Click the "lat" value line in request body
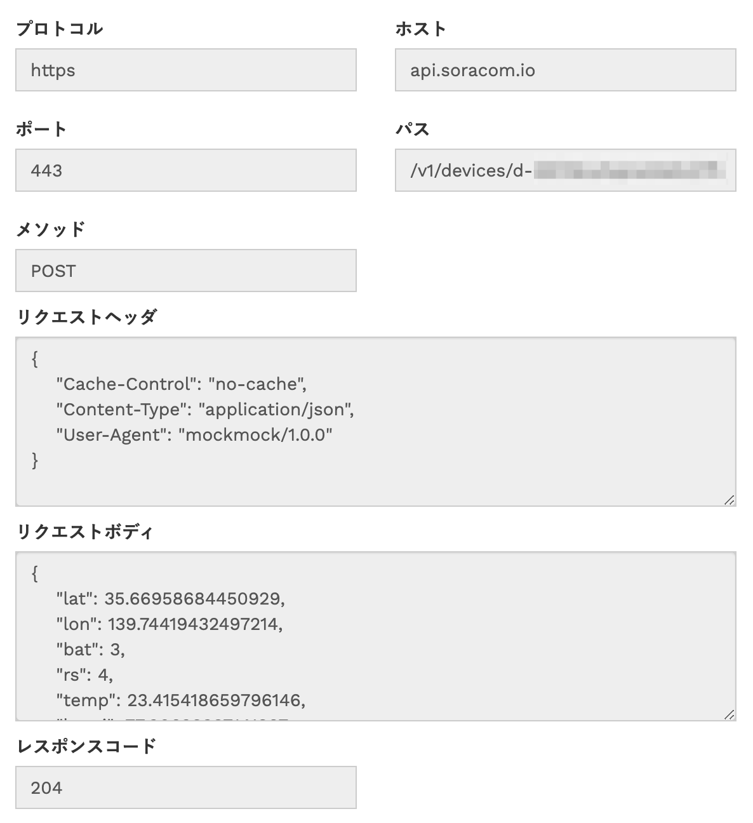The width and height of the screenshot is (753, 823). click(170, 599)
